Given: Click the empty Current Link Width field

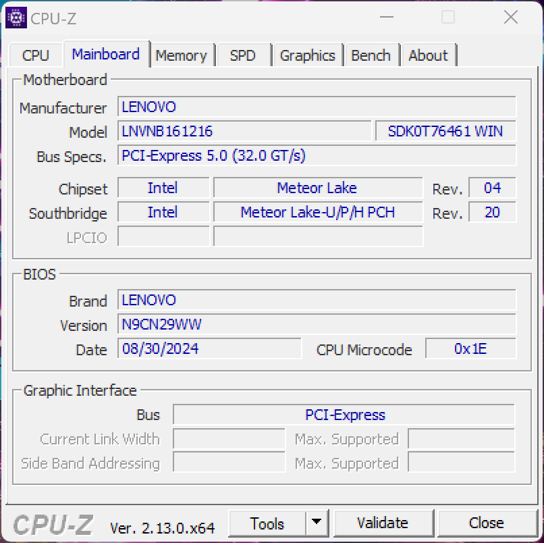Looking at the screenshot, I should click(229, 439).
